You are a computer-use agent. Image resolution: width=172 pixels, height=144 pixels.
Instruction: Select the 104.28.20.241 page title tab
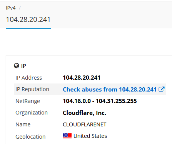pyautogui.click(x=28, y=20)
